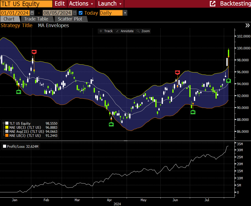Enable the chart Zoom magnifier tool
251x206 pixels.
coord(143,31)
